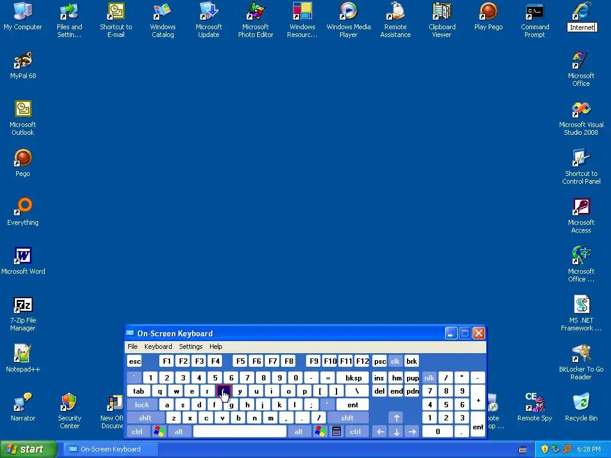
Task: Click the application menu key icon
Action: pyautogui.click(x=337, y=432)
